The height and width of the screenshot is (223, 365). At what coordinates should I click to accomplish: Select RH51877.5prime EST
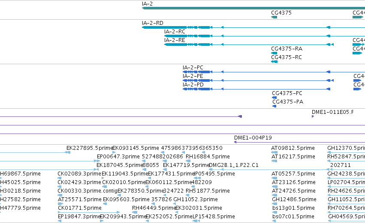click(x=208, y=191)
